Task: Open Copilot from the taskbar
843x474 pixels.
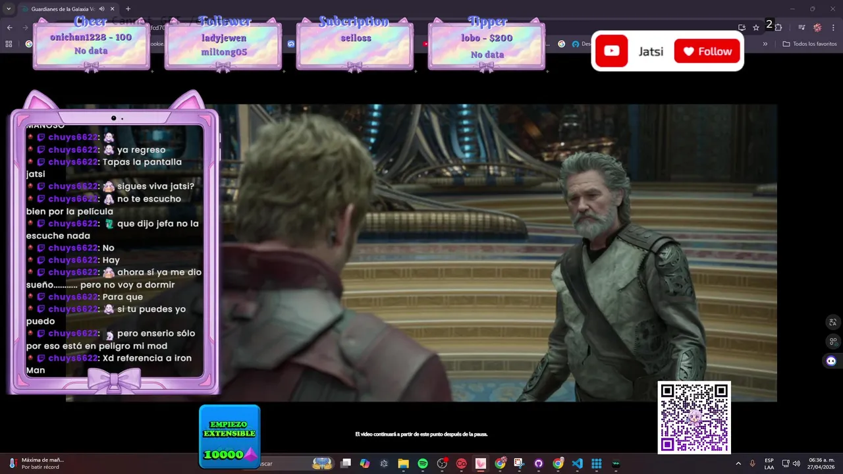Action: click(x=365, y=463)
